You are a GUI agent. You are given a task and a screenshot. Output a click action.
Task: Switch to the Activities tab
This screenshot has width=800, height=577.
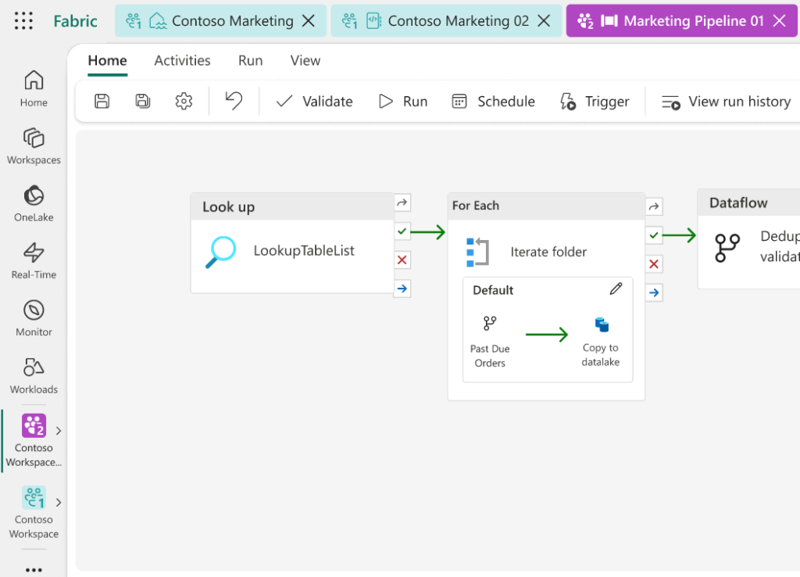point(182,60)
